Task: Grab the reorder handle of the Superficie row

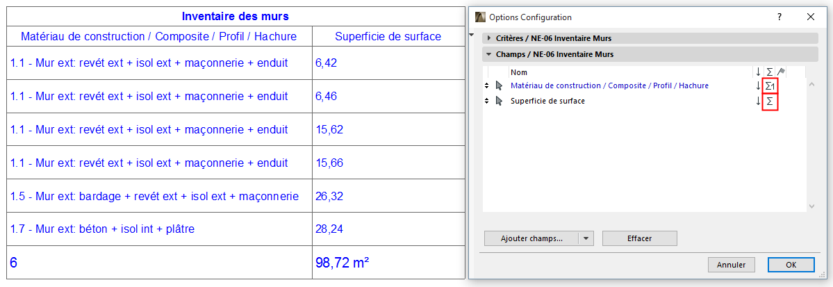Action: point(487,101)
